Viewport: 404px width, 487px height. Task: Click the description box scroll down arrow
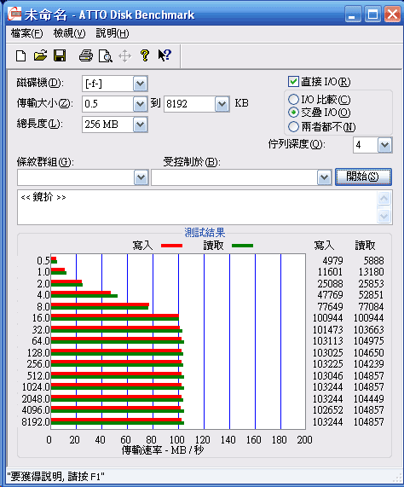click(x=384, y=216)
